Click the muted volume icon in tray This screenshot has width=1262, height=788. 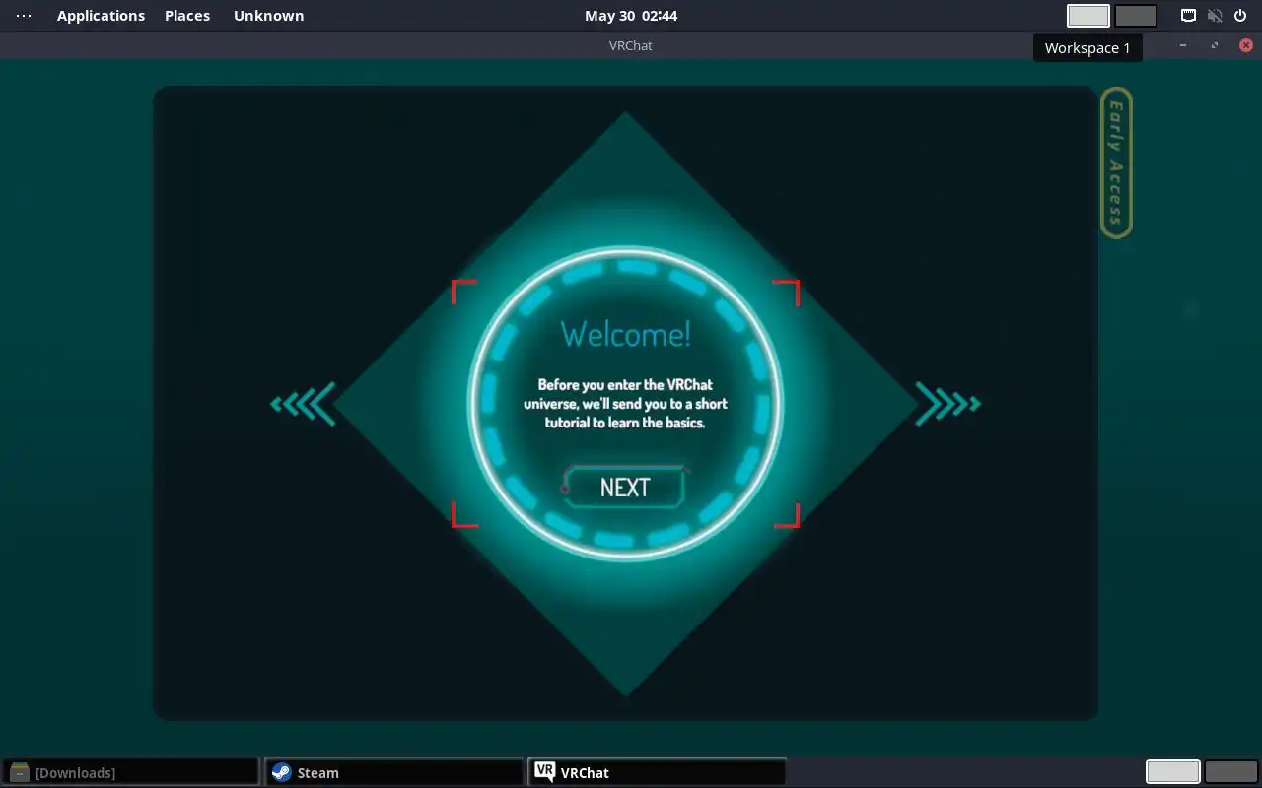pyautogui.click(x=1215, y=16)
